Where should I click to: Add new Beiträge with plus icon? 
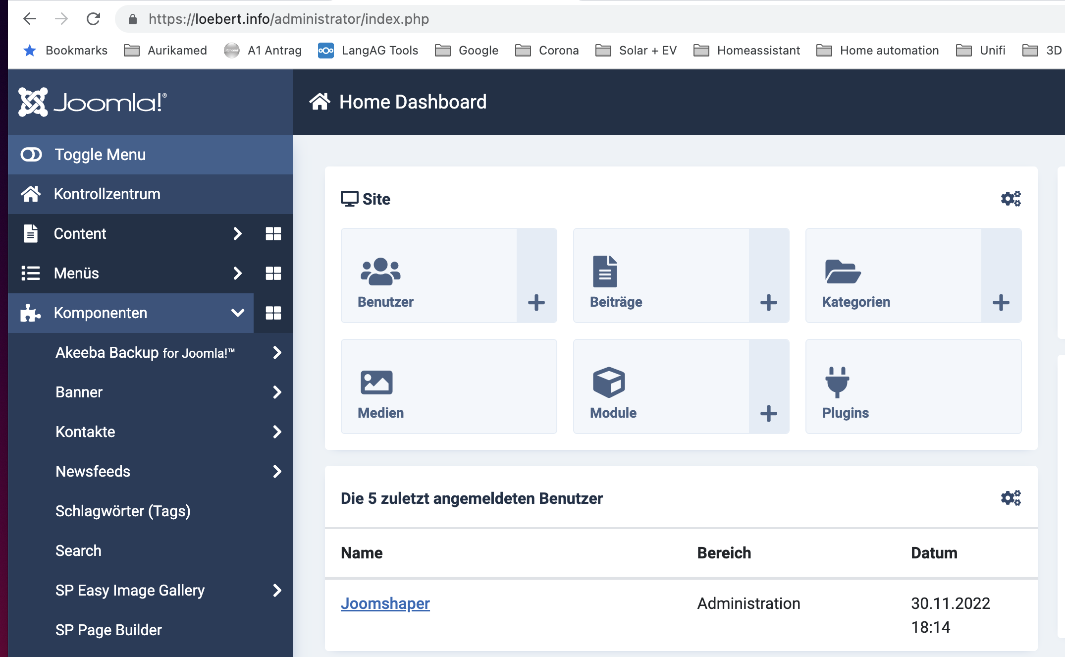tap(768, 302)
